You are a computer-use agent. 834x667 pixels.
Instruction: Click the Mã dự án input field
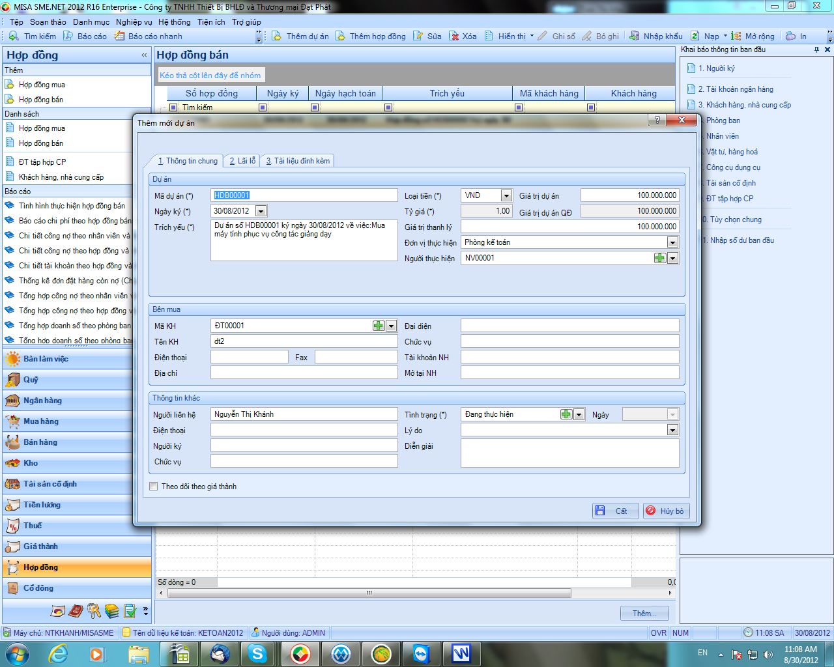[304, 195]
